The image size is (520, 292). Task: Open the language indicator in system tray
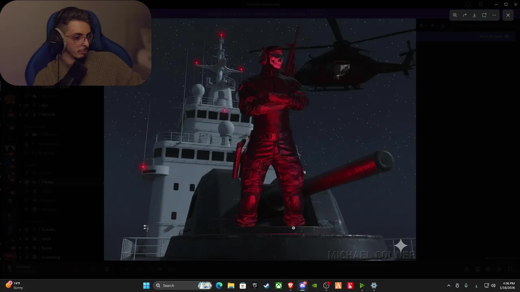coord(477,286)
